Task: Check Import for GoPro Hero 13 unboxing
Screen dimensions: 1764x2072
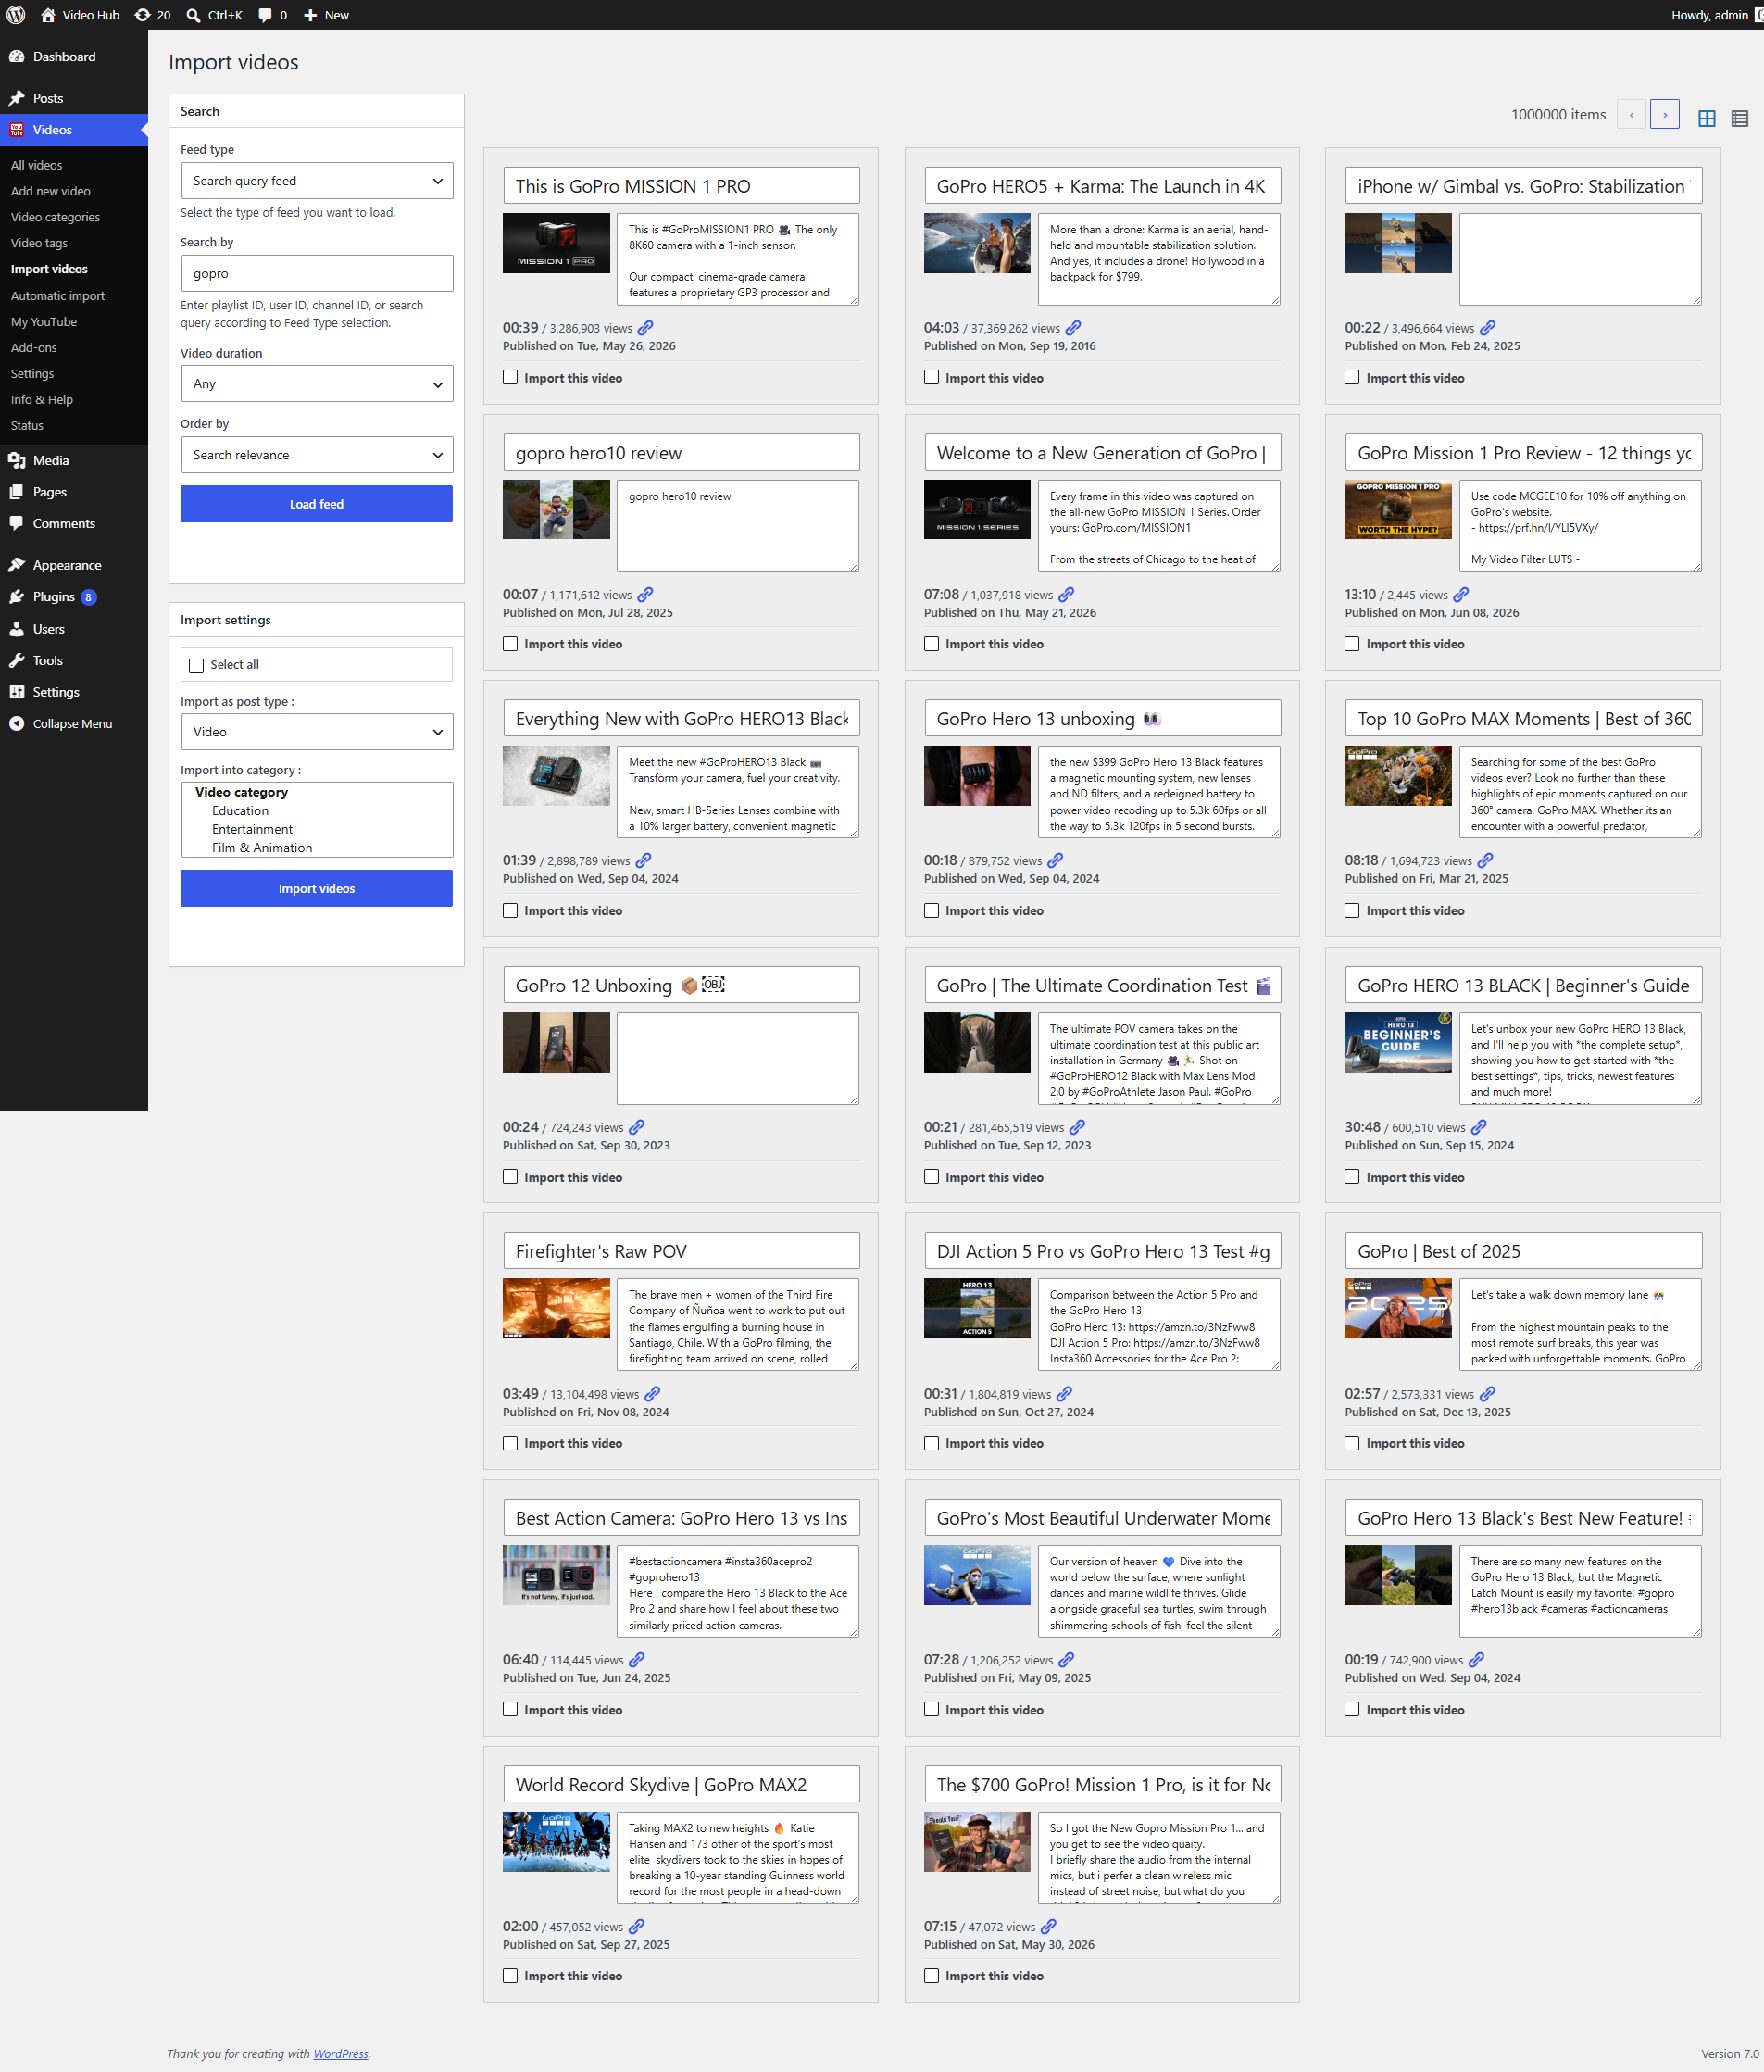Action: [x=931, y=911]
